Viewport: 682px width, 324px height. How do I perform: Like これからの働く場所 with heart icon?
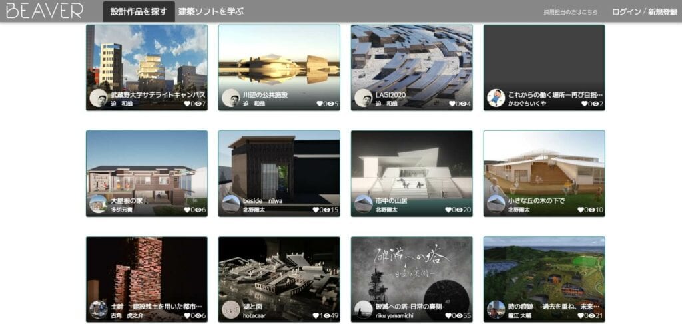(585, 104)
